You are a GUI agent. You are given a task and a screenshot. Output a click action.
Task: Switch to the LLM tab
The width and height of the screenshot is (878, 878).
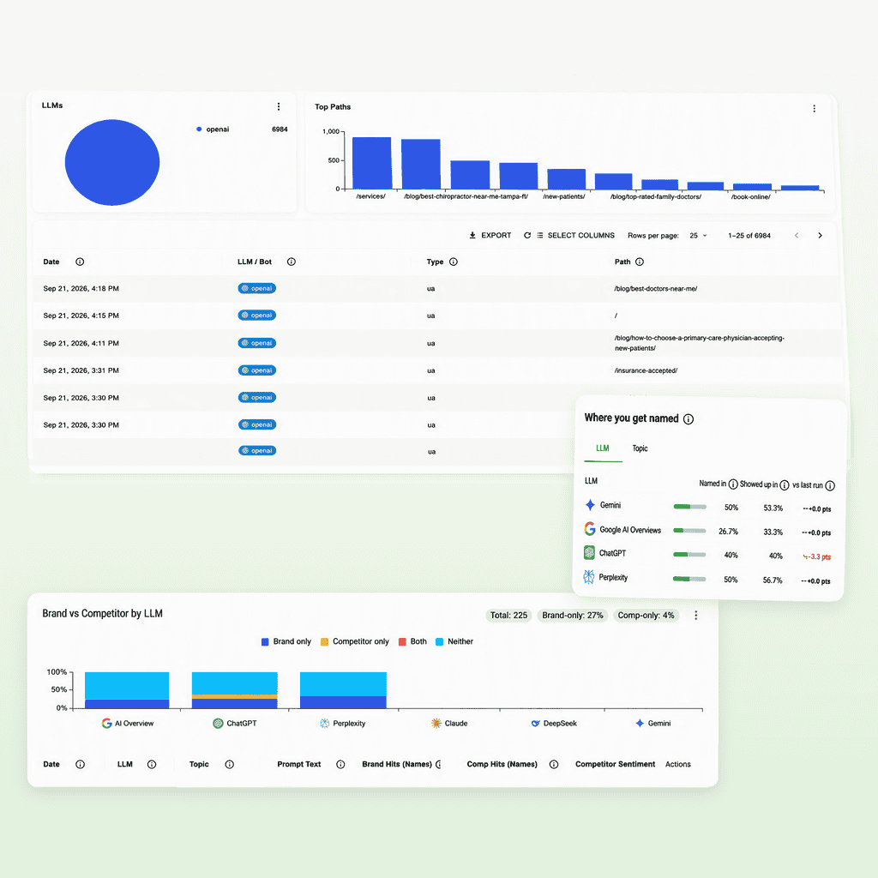click(x=603, y=448)
